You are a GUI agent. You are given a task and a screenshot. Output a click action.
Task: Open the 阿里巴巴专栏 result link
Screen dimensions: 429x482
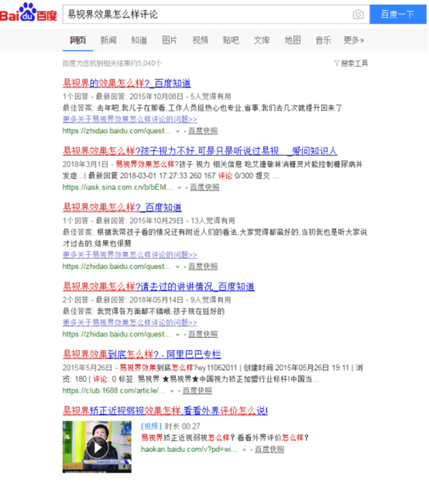[x=142, y=354]
